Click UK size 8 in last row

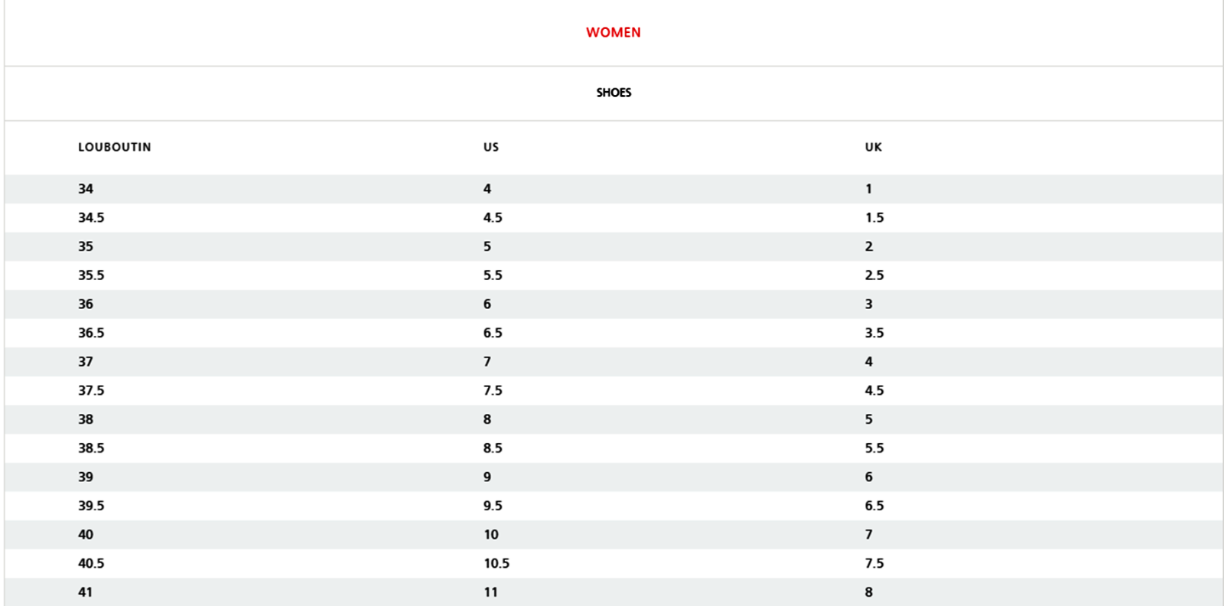click(x=869, y=592)
